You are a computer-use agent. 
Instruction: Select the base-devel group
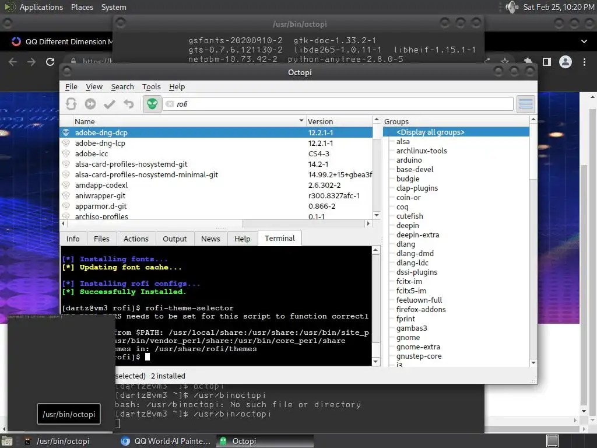415,170
